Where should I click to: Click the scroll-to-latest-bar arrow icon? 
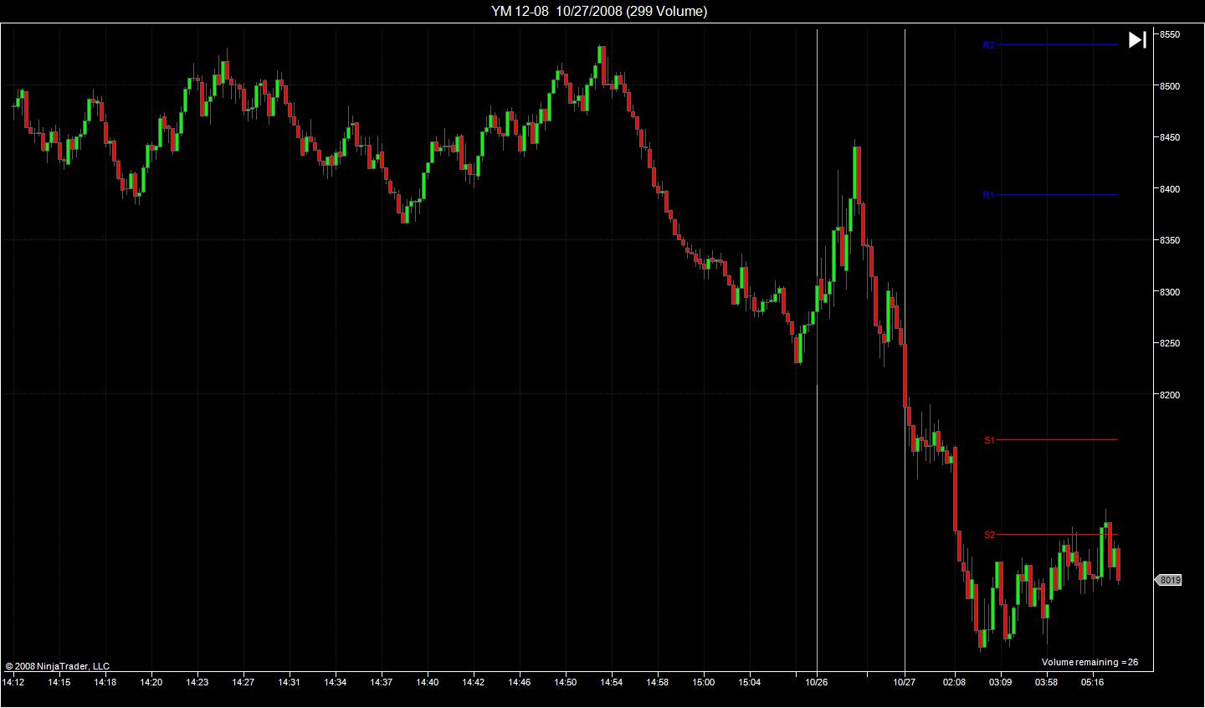coord(1137,39)
